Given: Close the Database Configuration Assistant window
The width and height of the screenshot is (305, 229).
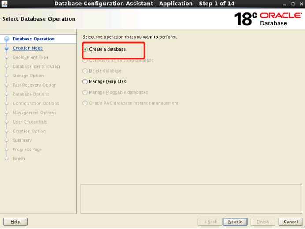Looking at the screenshot, I should [301, 4].
